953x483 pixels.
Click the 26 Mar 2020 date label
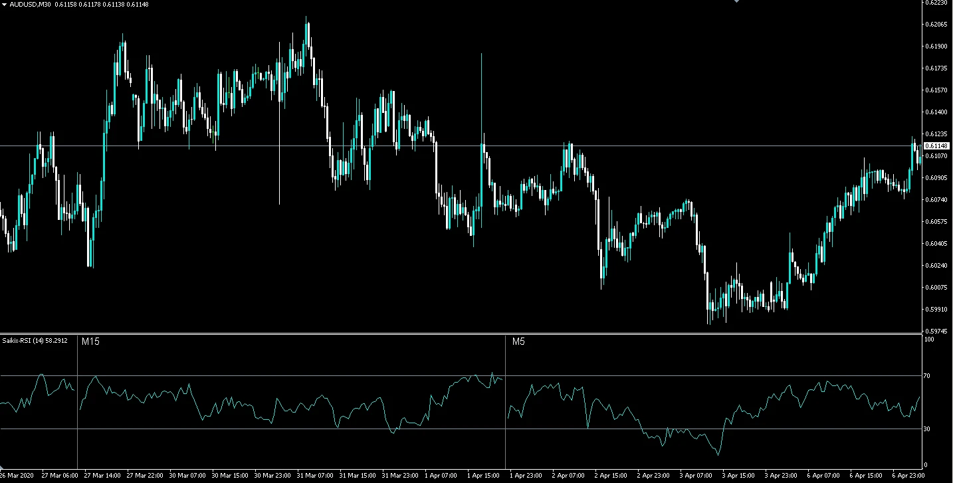pos(16,476)
